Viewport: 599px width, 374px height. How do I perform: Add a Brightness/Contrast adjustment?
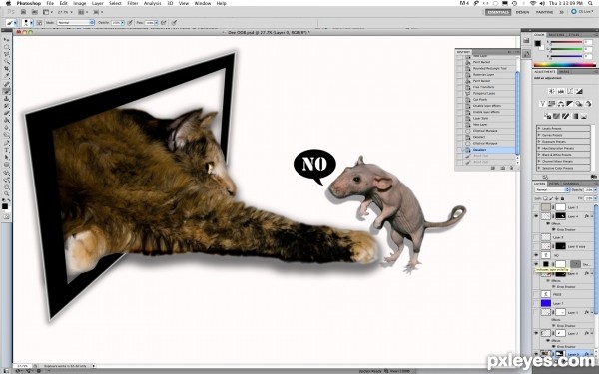(x=552, y=91)
